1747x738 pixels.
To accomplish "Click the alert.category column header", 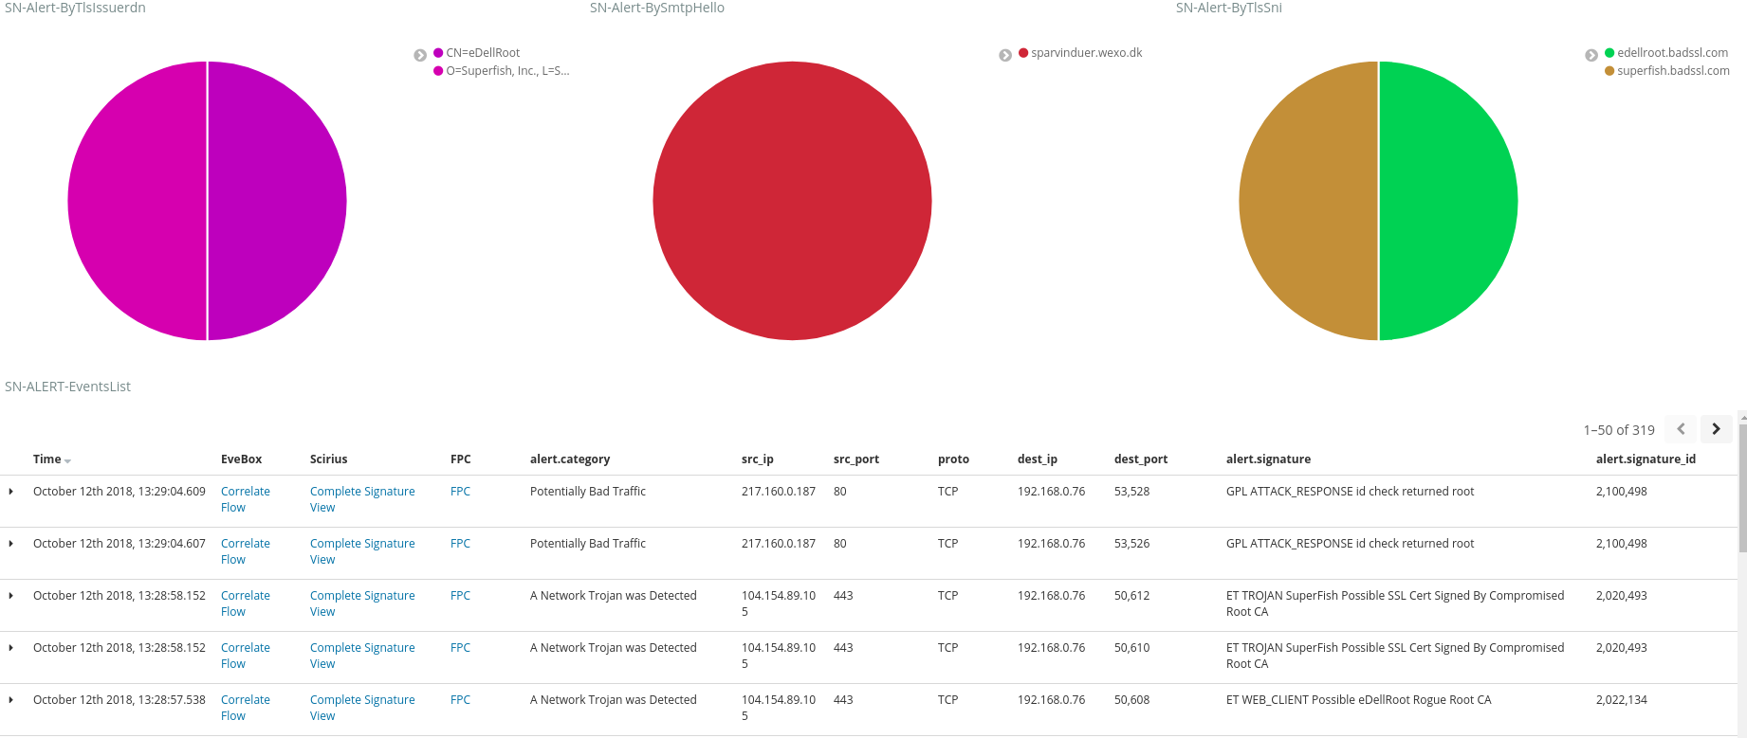I will pos(570,459).
